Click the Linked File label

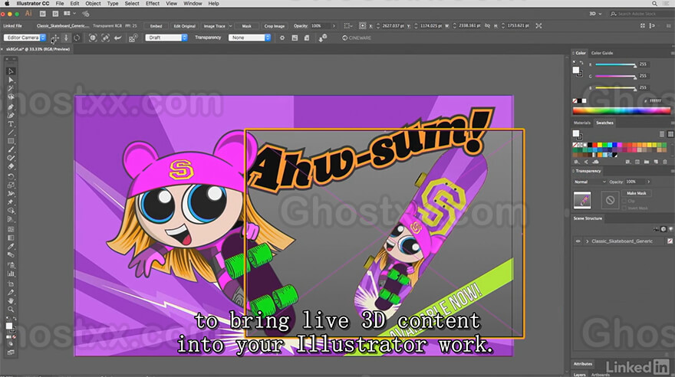coord(12,26)
